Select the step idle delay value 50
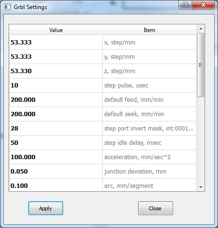The image size is (218, 228). (x=14, y=143)
